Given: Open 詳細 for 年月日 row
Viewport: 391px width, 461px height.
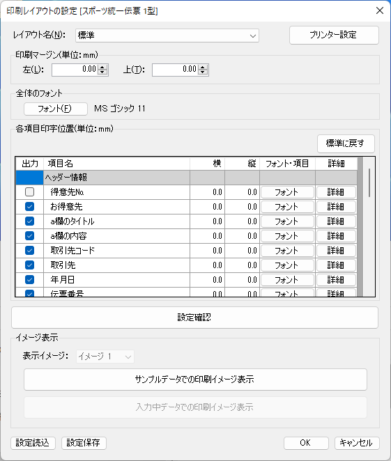Looking at the screenshot, I should tap(336, 280).
